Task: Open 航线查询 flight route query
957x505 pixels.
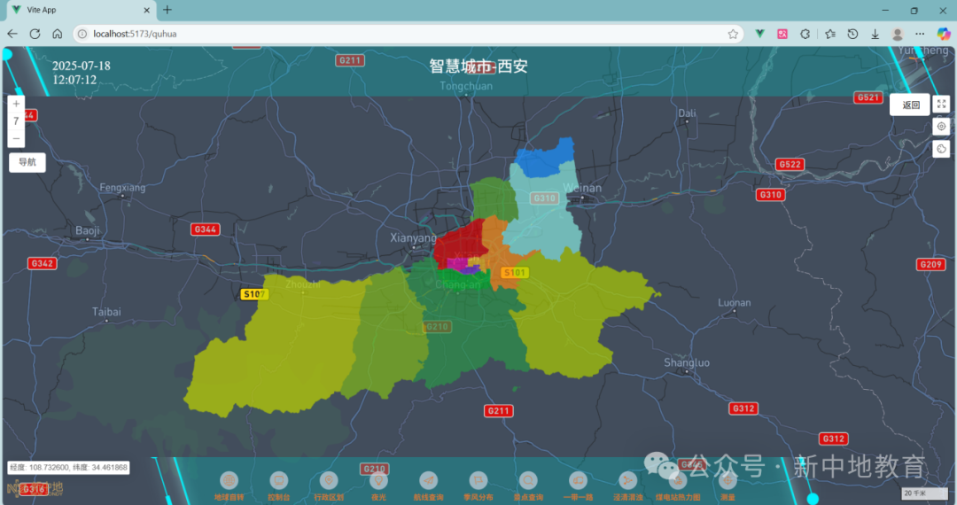Action: tap(429, 486)
